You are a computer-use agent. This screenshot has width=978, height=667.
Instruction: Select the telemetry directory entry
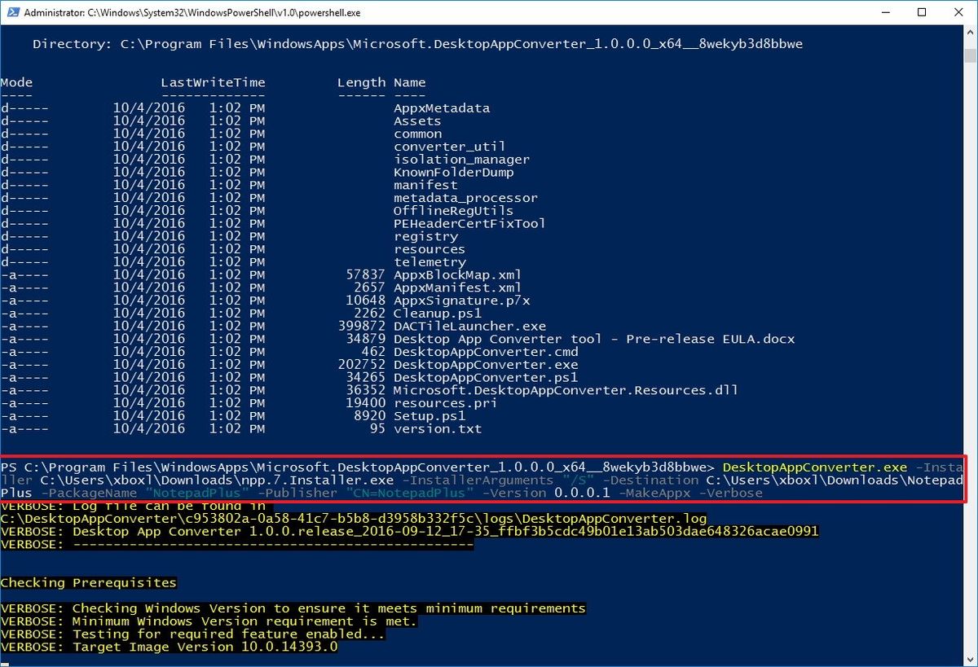(x=429, y=261)
